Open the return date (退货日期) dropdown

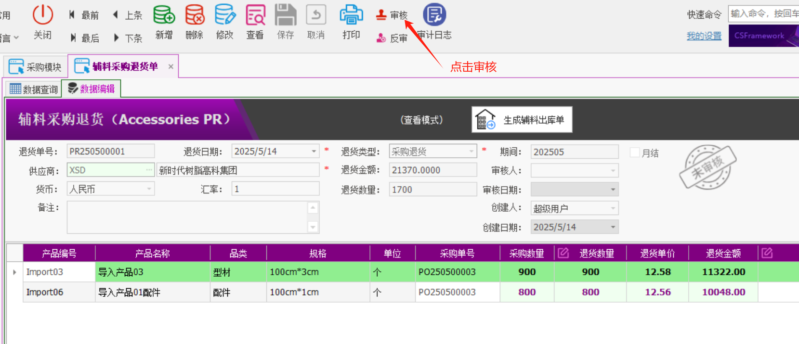[x=314, y=152]
